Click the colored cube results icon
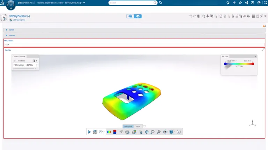 pyautogui.click(x=134, y=132)
